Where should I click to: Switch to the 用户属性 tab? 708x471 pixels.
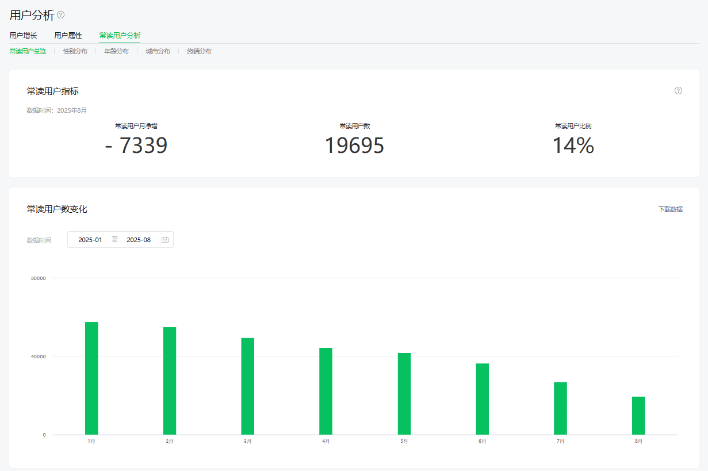(x=68, y=36)
